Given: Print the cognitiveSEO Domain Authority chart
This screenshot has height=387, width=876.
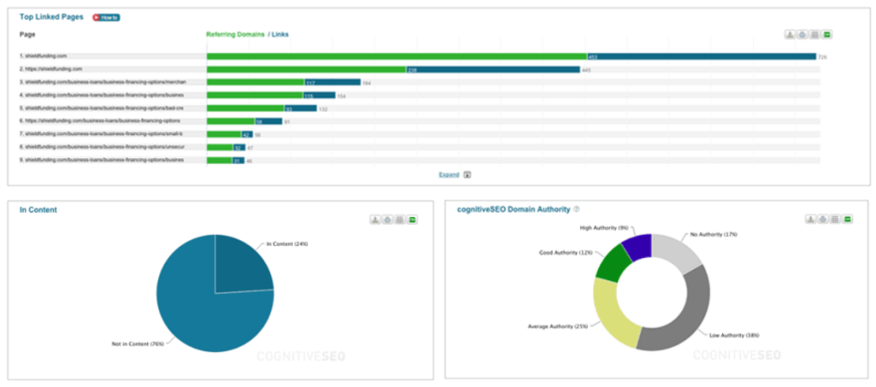Looking at the screenshot, I should [x=822, y=220].
